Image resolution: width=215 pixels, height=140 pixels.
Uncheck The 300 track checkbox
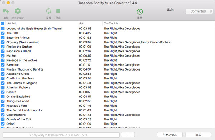(3, 33)
